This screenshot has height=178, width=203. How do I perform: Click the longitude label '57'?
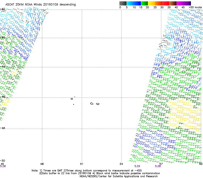[161, 164]
